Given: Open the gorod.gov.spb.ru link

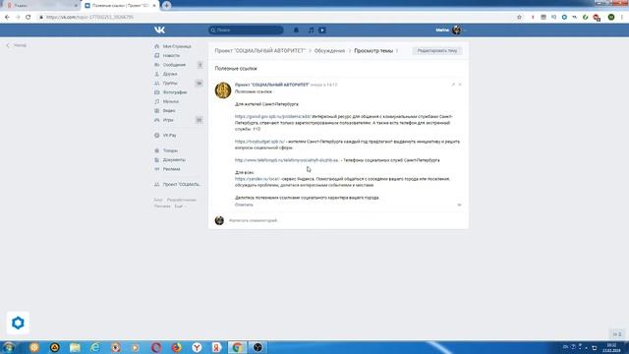Looking at the screenshot, I should click(x=273, y=116).
